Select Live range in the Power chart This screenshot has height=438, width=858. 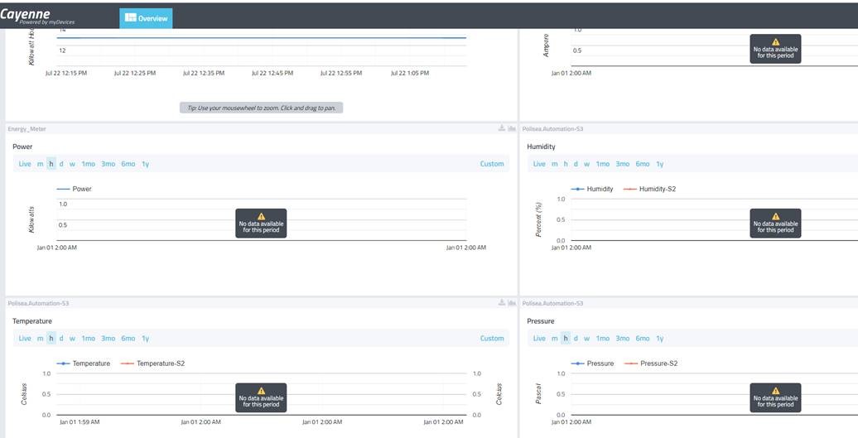[25, 163]
